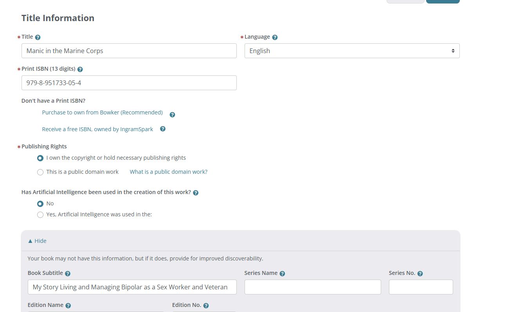Focus the empty Series Name field
Screen dimensions: 513x312
click(x=313, y=287)
